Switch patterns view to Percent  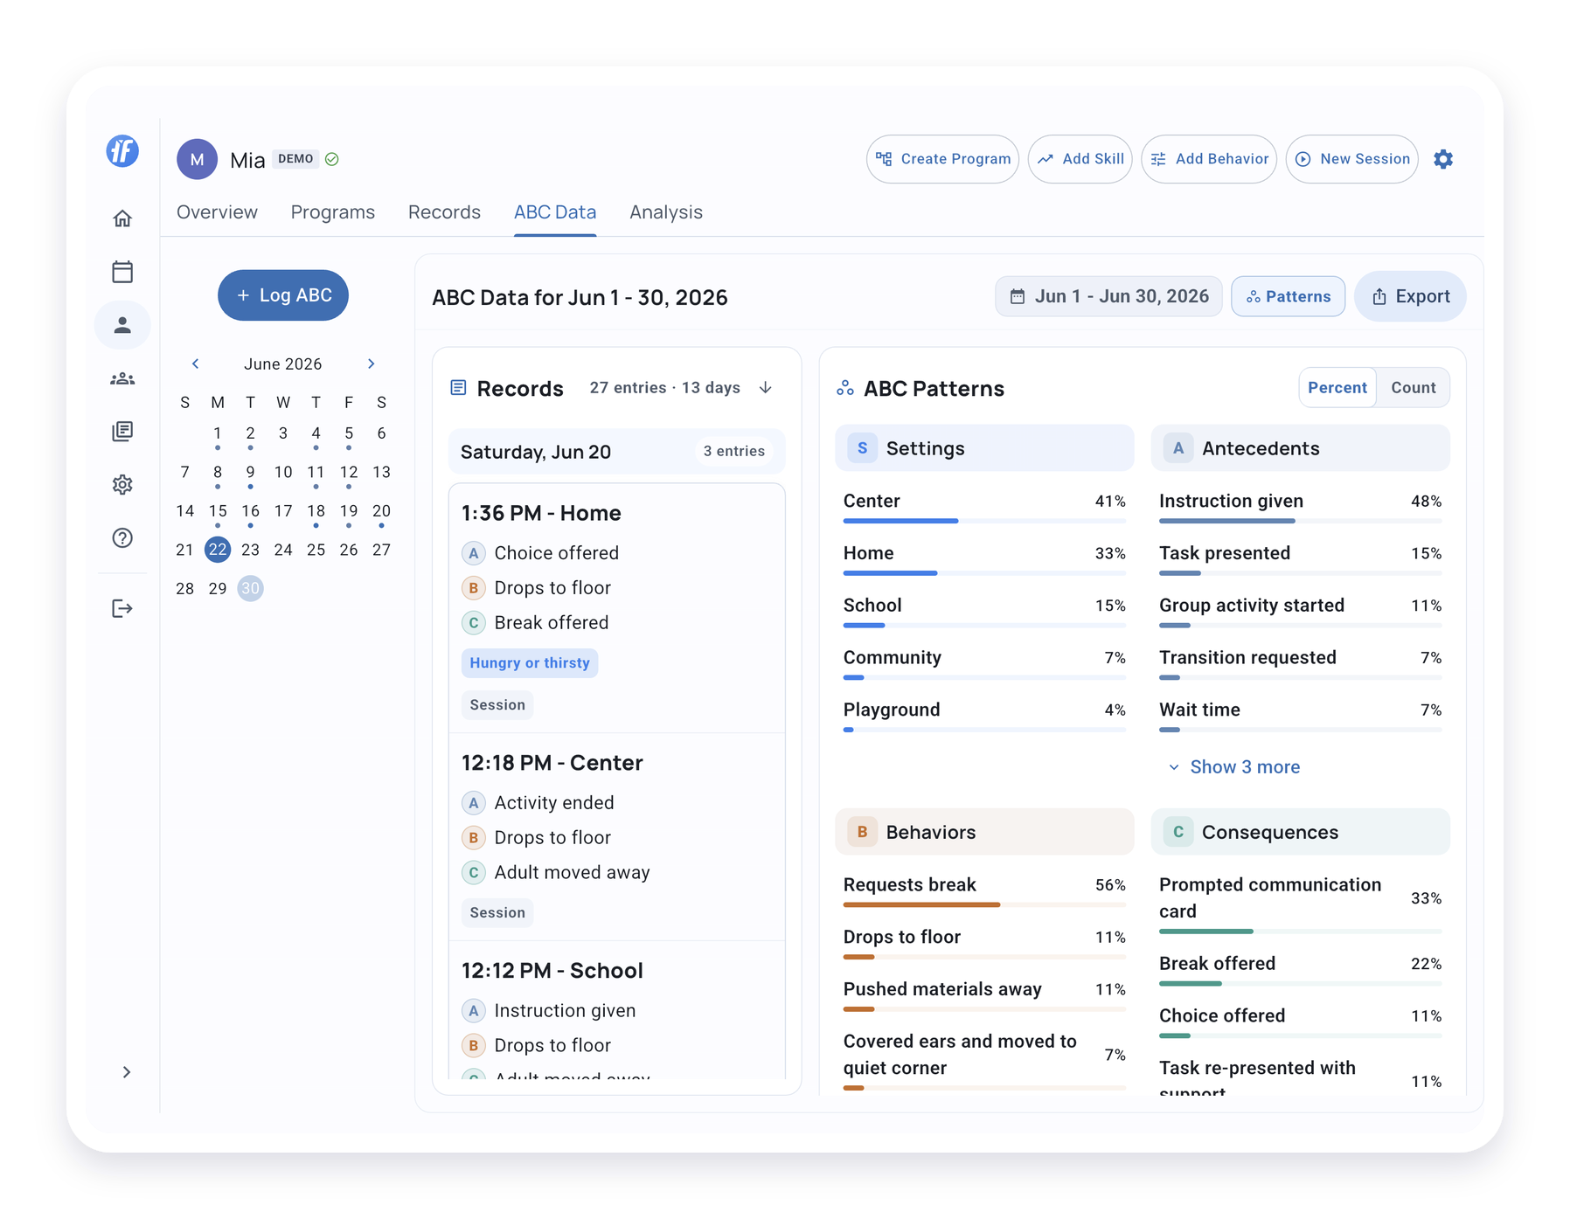(x=1337, y=388)
